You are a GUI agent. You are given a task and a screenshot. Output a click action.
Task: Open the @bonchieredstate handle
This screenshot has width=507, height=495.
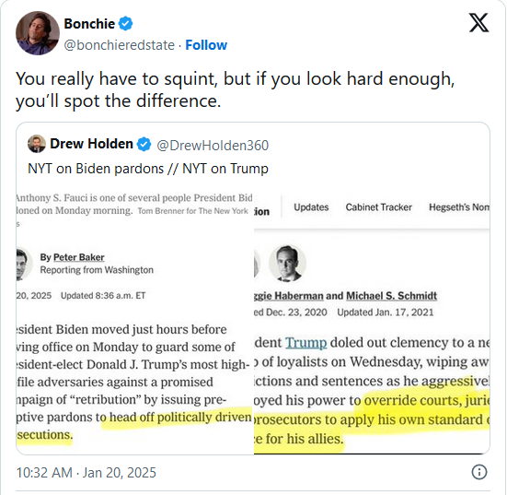tap(120, 45)
